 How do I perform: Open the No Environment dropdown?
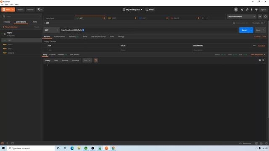click(x=242, y=16)
